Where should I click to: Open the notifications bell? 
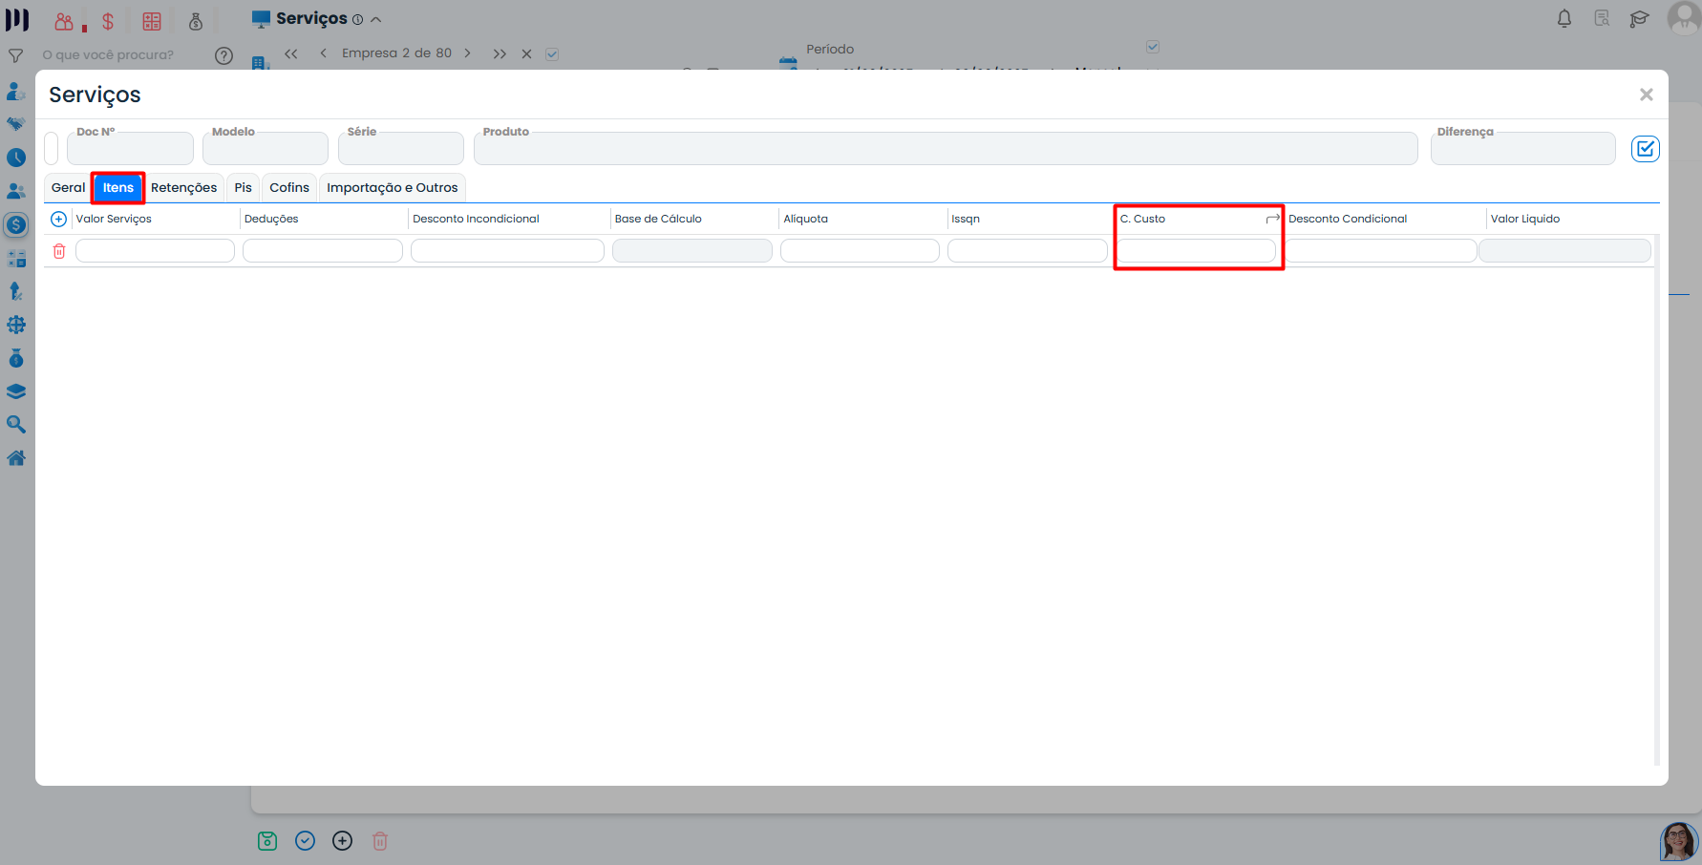pyautogui.click(x=1564, y=18)
